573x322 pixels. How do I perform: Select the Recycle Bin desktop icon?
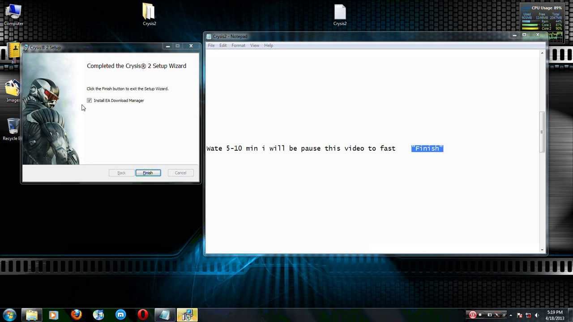click(13, 130)
